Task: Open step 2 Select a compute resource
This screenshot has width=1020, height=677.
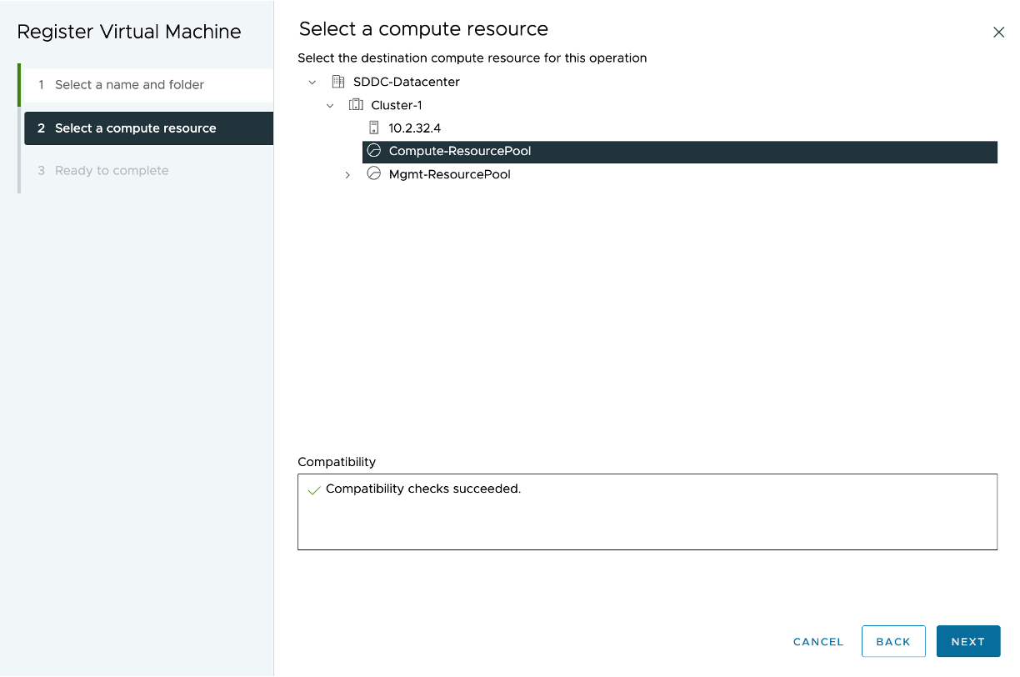Action: point(135,128)
